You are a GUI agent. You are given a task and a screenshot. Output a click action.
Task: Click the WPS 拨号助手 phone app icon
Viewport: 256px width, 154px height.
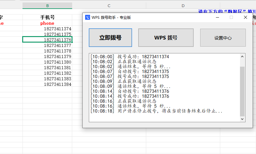tap(88, 17)
